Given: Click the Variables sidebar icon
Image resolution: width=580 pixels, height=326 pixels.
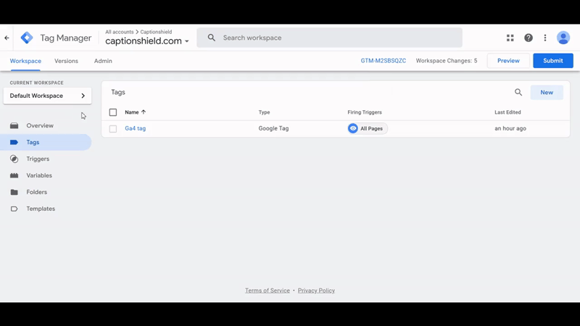Looking at the screenshot, I should pyautogui.click(x=14, y=175).
